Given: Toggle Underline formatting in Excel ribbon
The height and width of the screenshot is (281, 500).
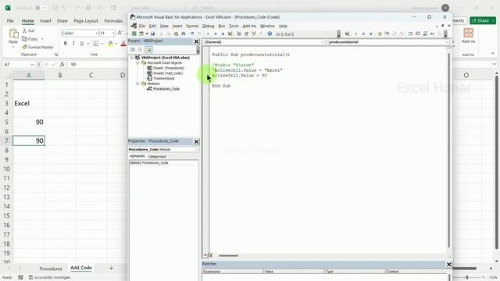Looking at the screenshot, I should (81, 44).
